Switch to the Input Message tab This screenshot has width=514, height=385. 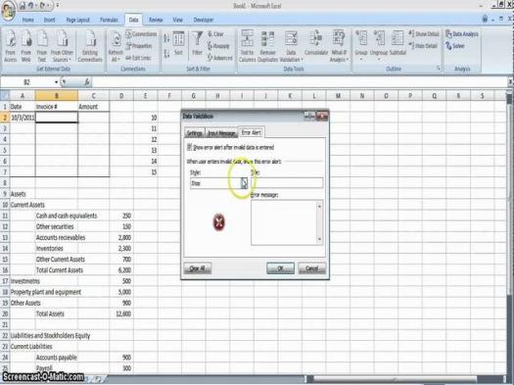click(x=221, y=133)
